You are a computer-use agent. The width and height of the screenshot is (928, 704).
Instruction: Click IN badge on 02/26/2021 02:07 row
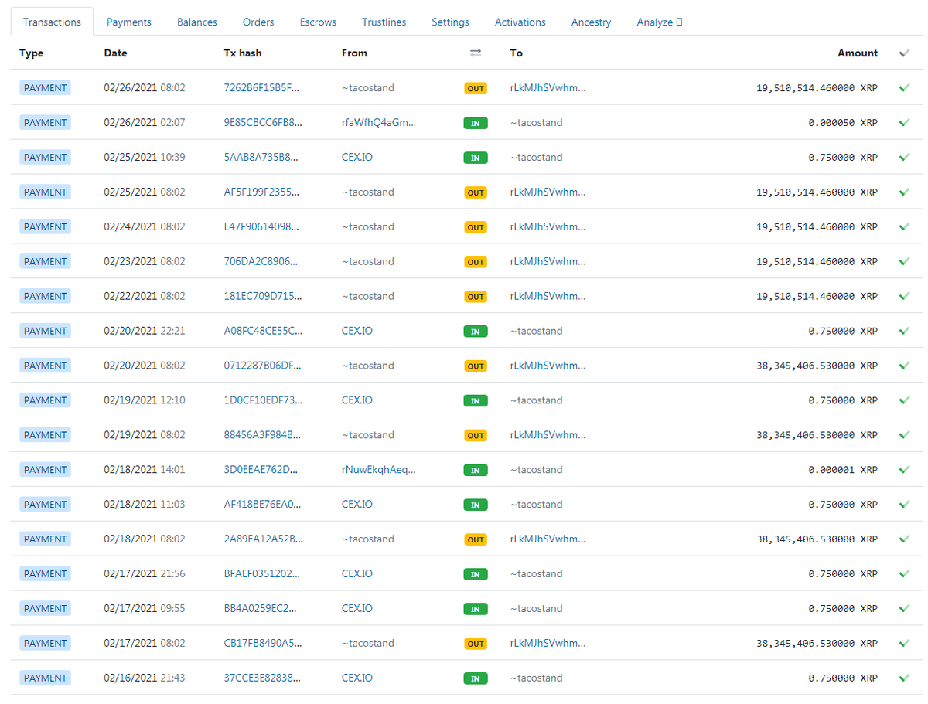476,124
